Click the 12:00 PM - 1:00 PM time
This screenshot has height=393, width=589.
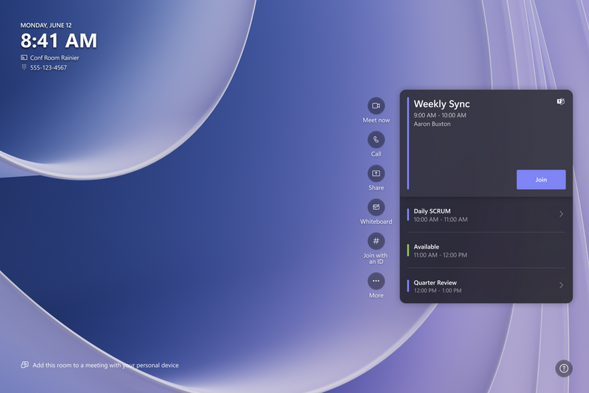(x=437, y=291)
